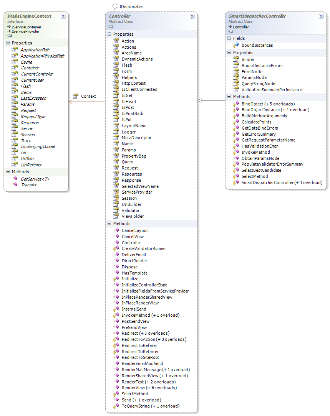Select the ObtainParamsNode method

(260, 158)
